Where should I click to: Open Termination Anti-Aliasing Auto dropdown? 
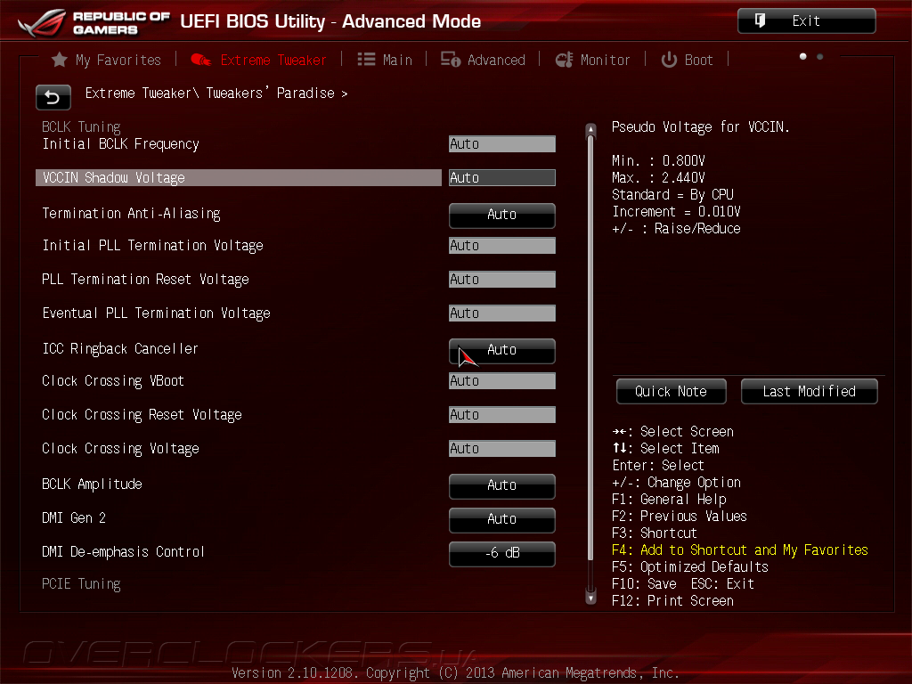(502, 216)
